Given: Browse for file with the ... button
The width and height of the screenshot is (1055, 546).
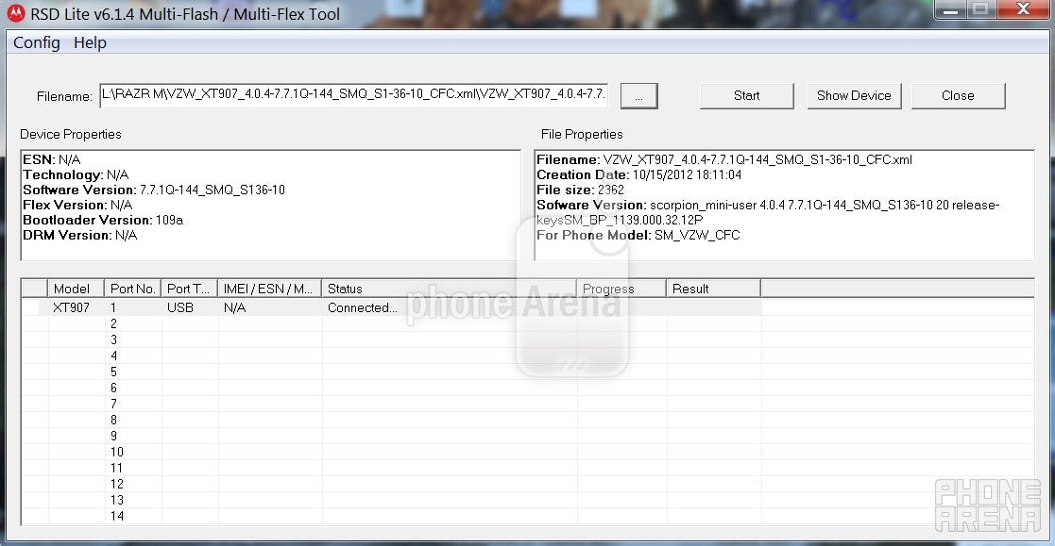Looking at the screenshot, I should (x=638, y=96).
